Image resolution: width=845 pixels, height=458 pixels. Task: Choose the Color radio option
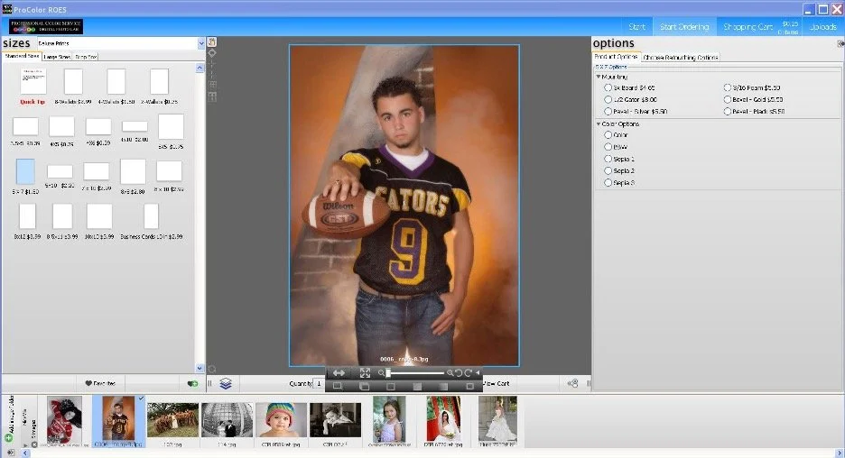pyautogui.click(x=608, y=134)
